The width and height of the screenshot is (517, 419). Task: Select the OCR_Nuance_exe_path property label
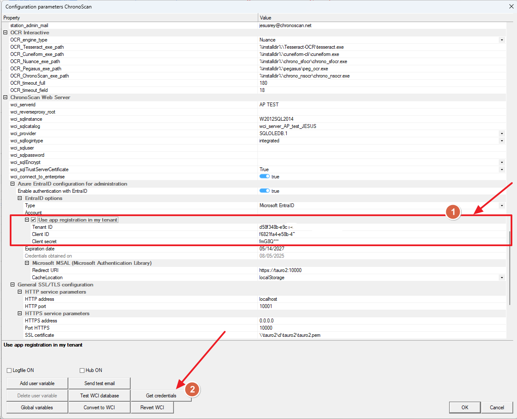pos(35,61)
